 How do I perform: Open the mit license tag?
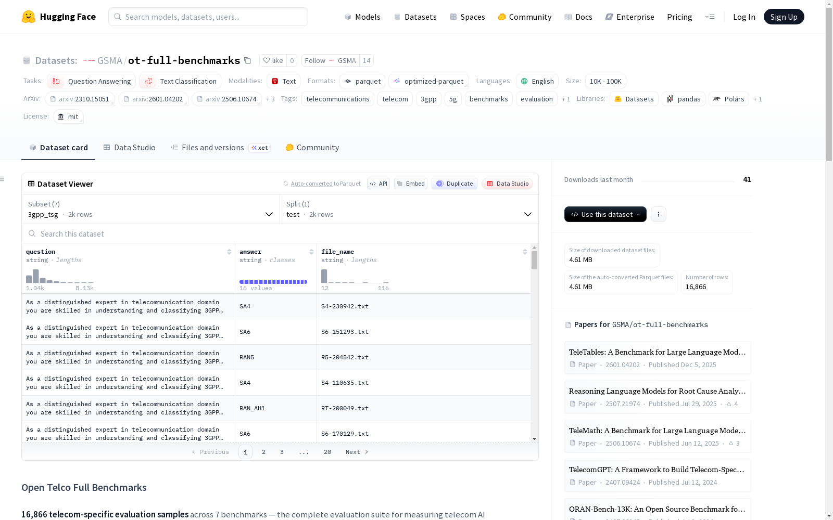tap(68, 116)
